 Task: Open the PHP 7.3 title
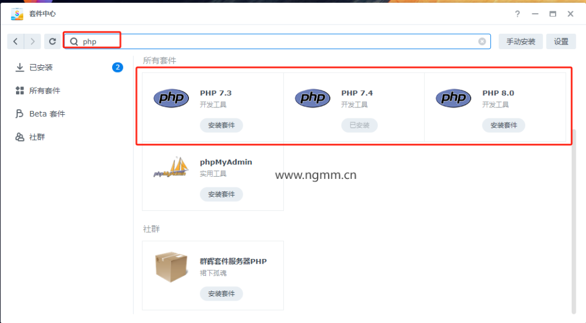tap(216, 93)
